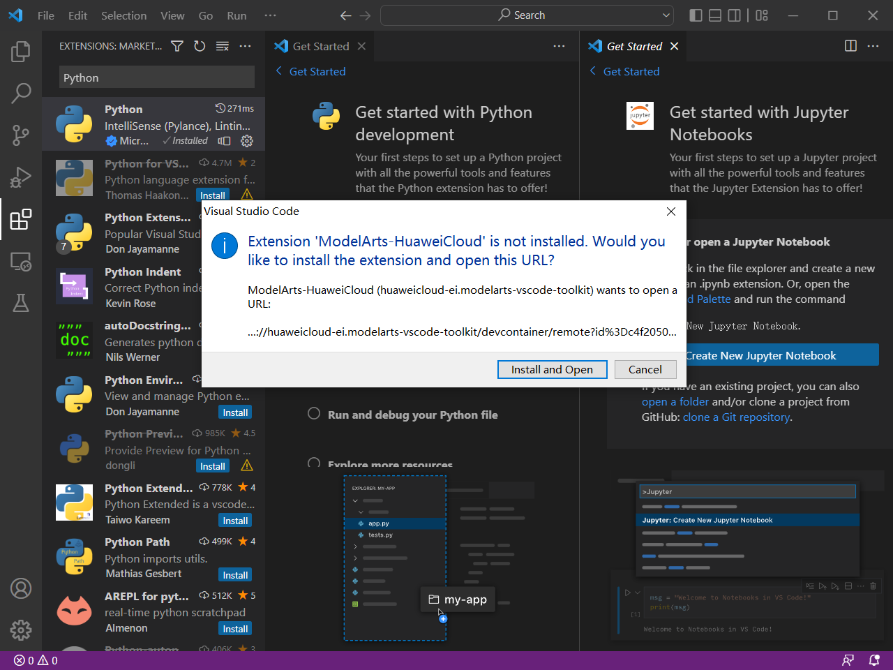Click the VS Code logo in the title bar
Viewport: 893px width, 670px height.
point(15,15)
